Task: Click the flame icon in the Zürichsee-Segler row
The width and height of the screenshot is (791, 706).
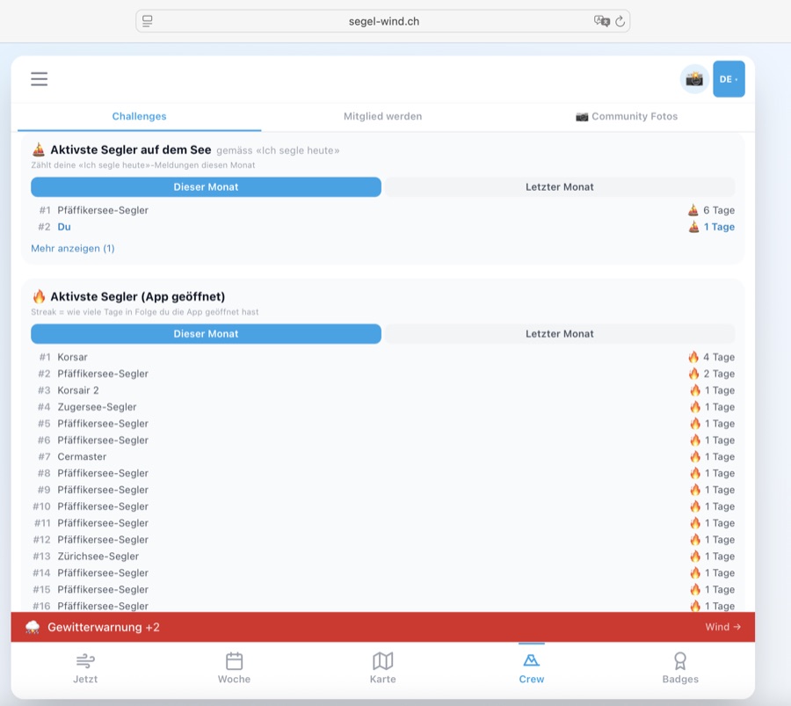Action: tap(695, 557)
